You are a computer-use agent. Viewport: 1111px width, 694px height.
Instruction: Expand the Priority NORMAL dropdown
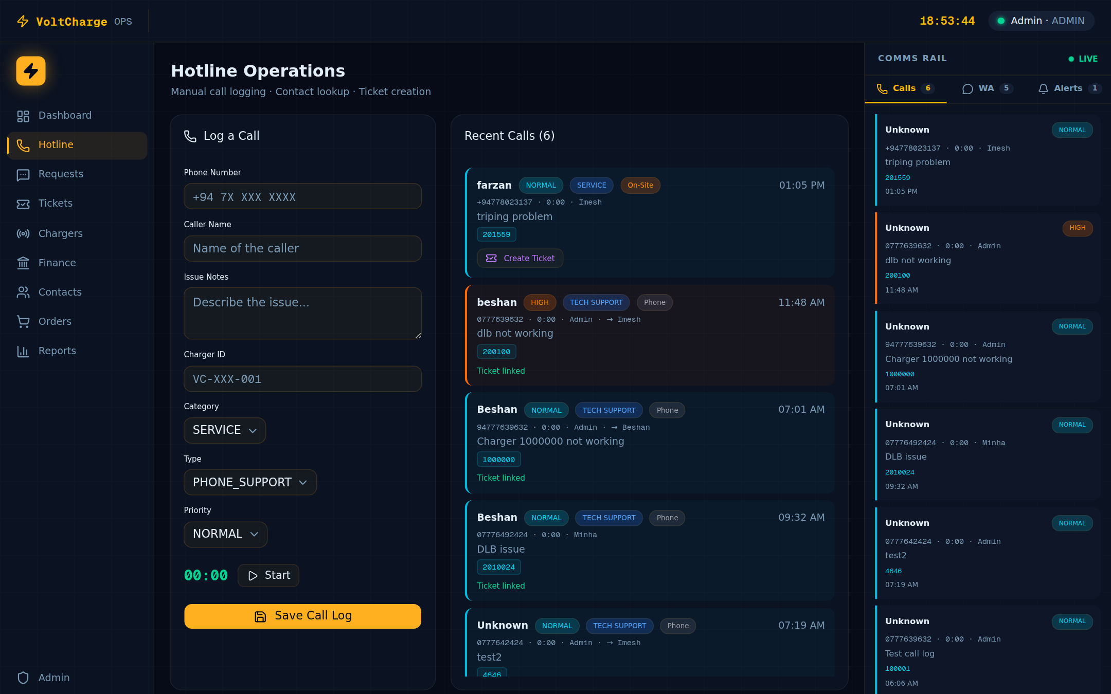tap(225, 534)
